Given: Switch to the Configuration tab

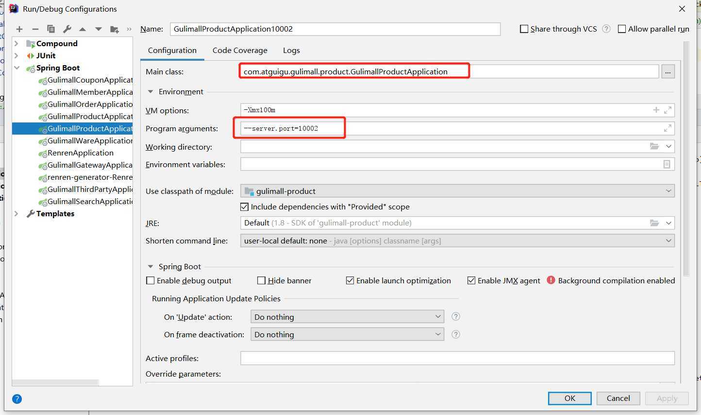Looking at the screenshot, I should coord(172,50).
